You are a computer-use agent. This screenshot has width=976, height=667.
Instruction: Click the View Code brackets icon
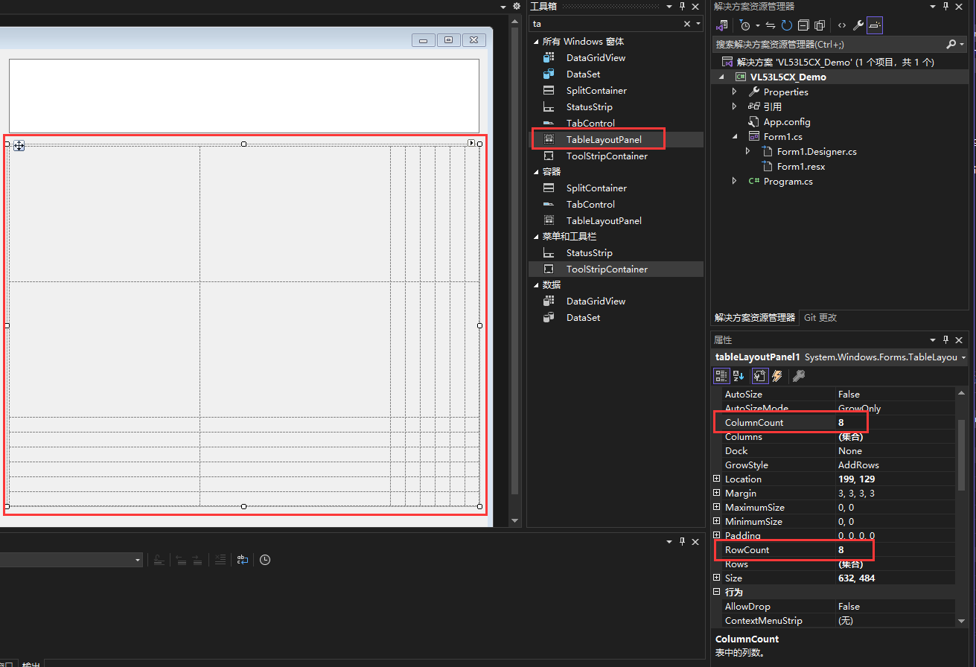(842, 25)
